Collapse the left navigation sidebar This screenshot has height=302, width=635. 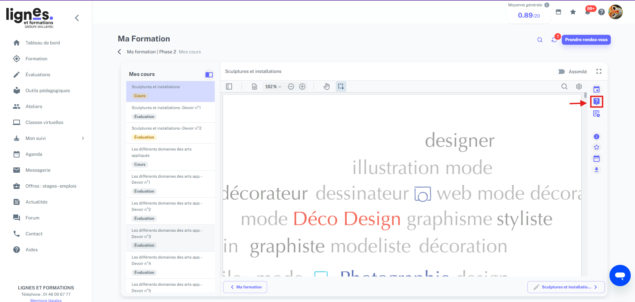click(77, 18)
